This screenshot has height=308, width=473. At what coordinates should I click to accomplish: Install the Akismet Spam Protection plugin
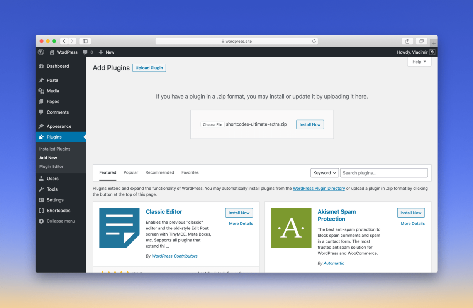(x=411, y=213)
